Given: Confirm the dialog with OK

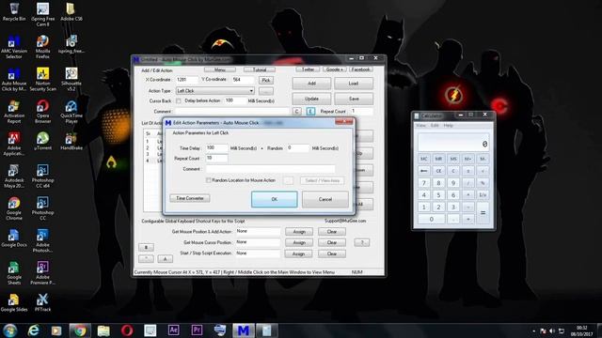Looking at the screenshot, I should (x=274, y=199).
